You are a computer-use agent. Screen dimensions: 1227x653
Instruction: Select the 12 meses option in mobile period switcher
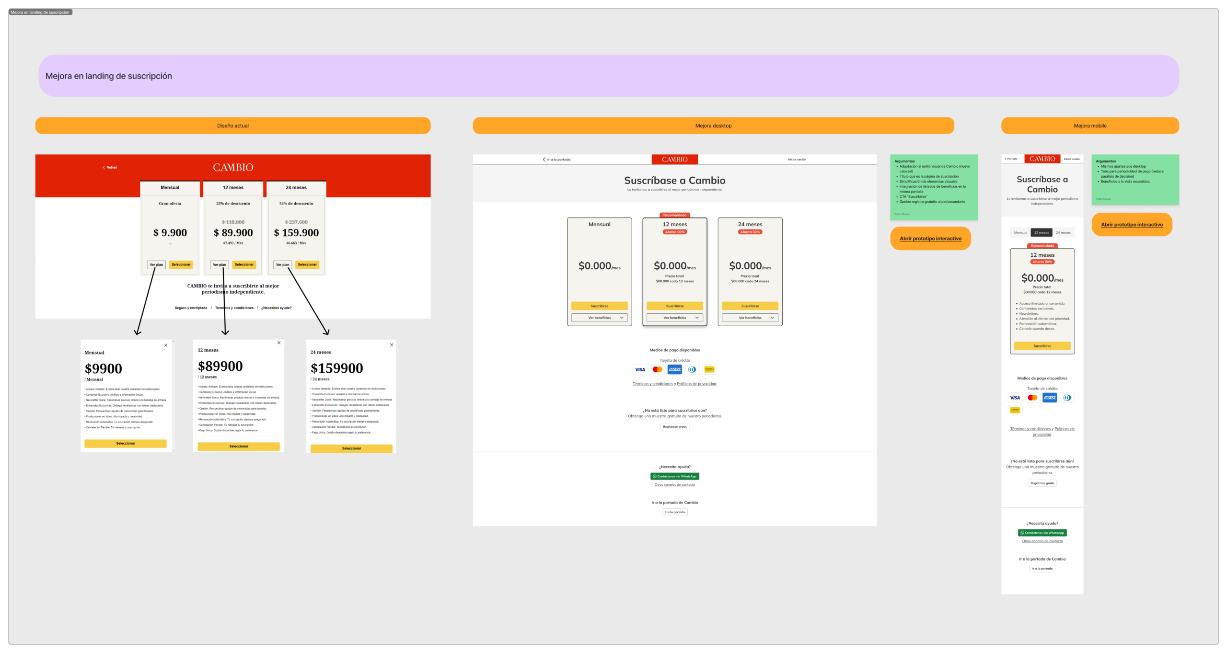(1042, 232)
